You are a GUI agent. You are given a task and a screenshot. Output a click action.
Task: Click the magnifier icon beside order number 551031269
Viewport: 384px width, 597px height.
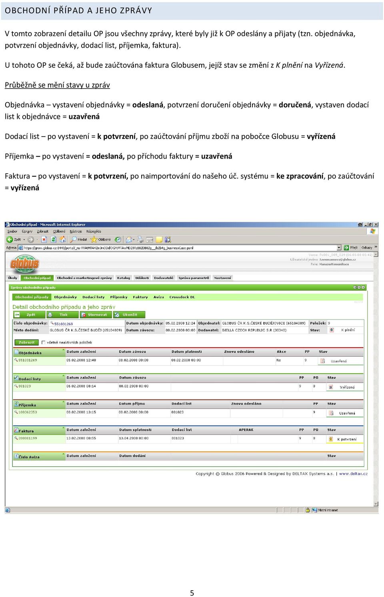[x=52, y=324]
